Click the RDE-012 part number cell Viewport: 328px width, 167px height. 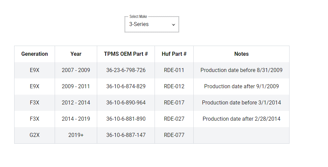(174, 86)
